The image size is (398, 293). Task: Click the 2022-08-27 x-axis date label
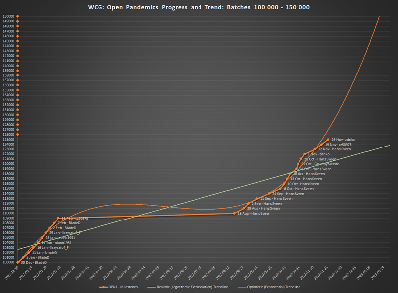(237, 273)
